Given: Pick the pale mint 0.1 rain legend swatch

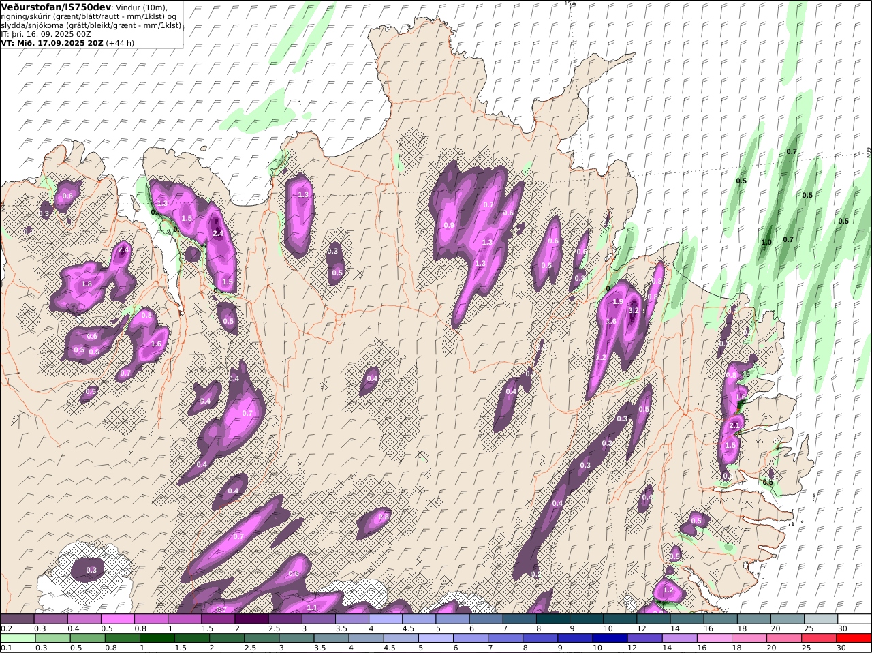Looking at the screenshot, I should coord(18,638).
